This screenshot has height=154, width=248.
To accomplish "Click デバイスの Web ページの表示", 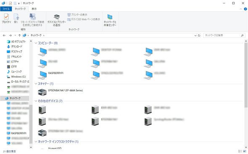I will tap(84, 19).
